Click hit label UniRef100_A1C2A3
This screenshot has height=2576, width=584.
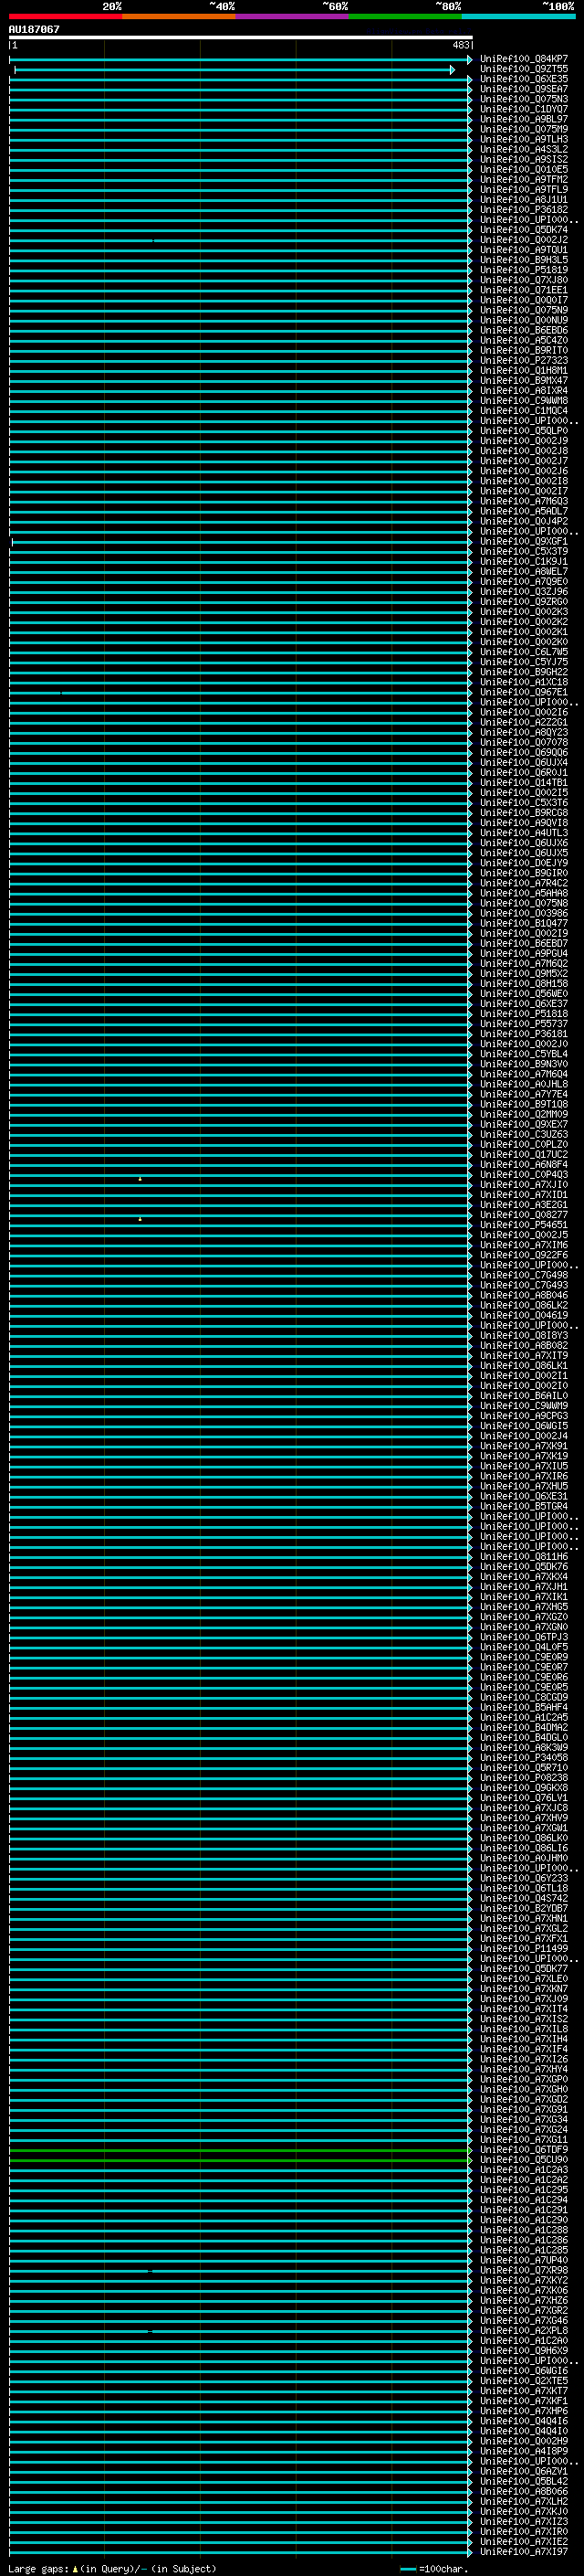(x=524, y=2169)
